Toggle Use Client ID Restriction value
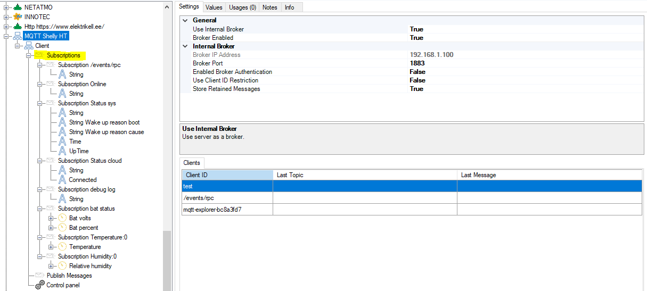 (x=417, y=80)
